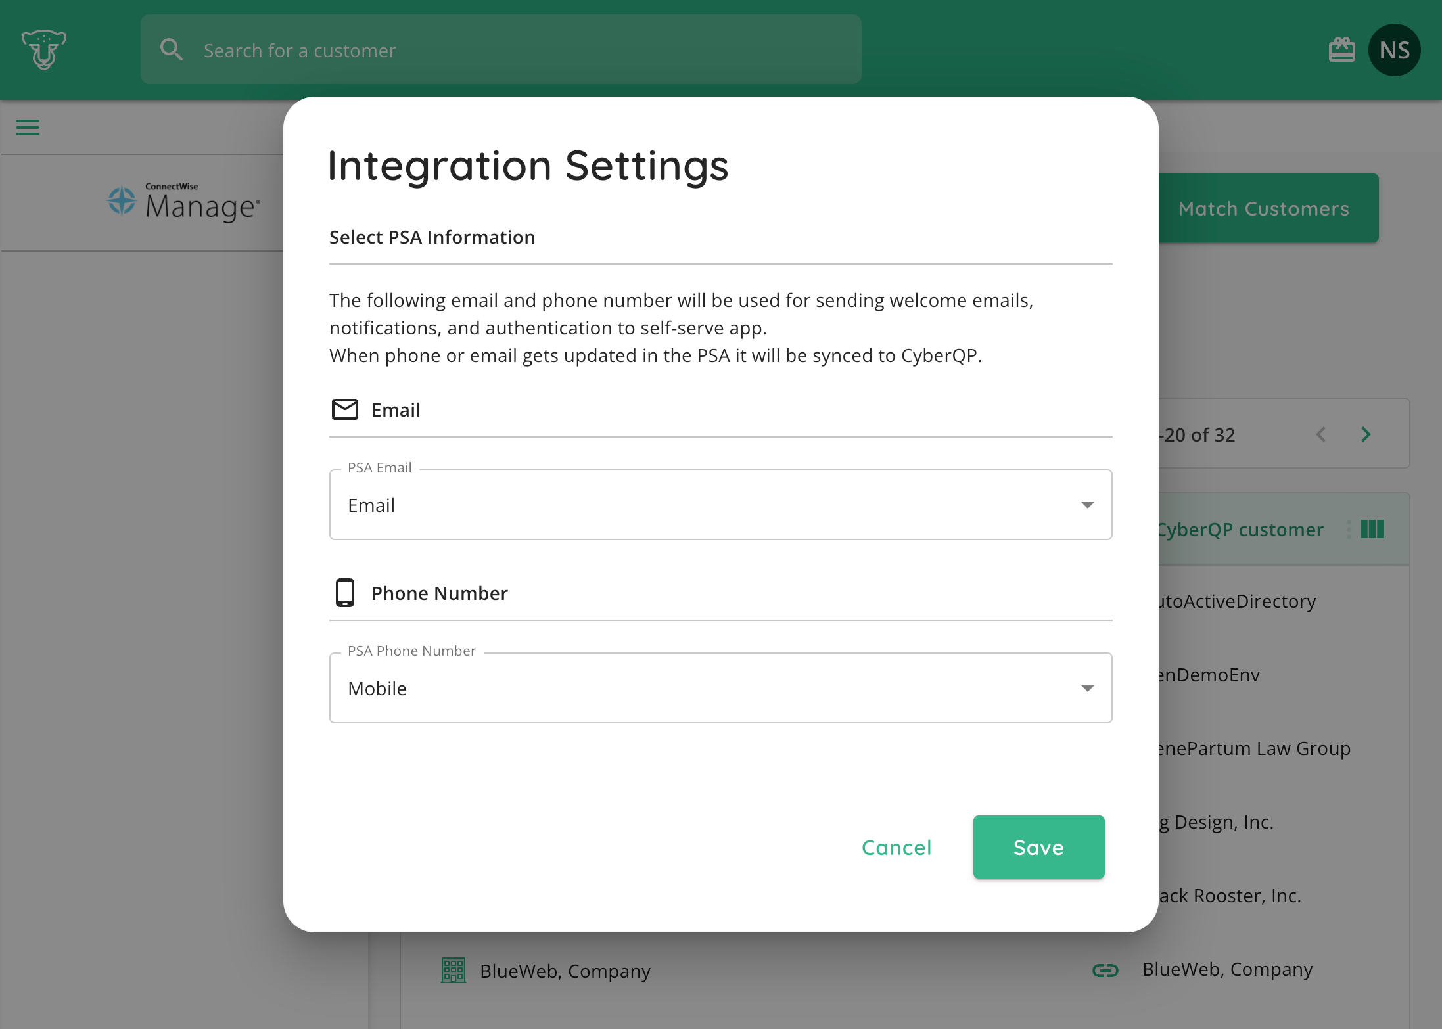1442x1029 pixels.
Task: Open the NS user avatar menu
Action: [1394, 50]
